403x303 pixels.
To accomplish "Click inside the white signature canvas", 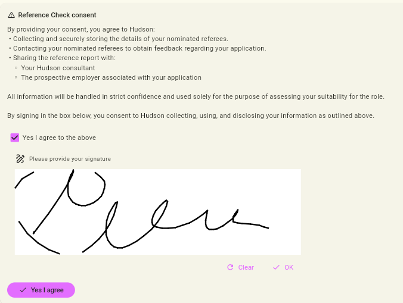I will coord(158,212).
